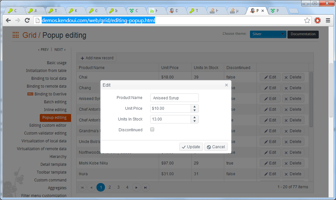Open the Silver theme dropdown
This screenshot has width=336, height=200.
click(x=268, y=34)
